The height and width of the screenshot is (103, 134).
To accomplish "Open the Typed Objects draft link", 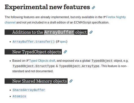I will point(42,61).
